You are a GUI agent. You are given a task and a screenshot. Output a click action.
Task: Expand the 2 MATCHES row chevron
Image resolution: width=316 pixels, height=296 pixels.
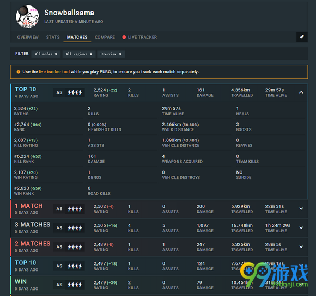(301, 246)
